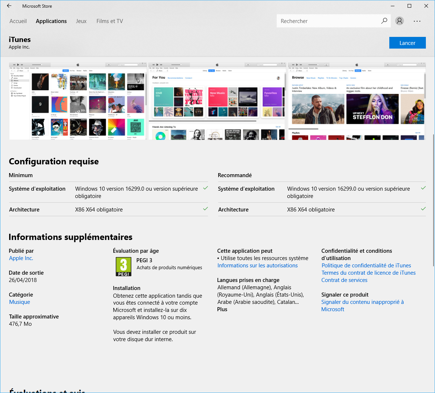Open Politique de confidentialité de iTunes
This screenshot has width=435, height=393.
[366, 265]
